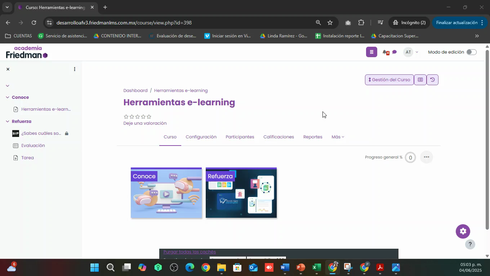Open Tarea assignment in sidebar
This screenshot has height=276, width=490.
pos(27,158)
